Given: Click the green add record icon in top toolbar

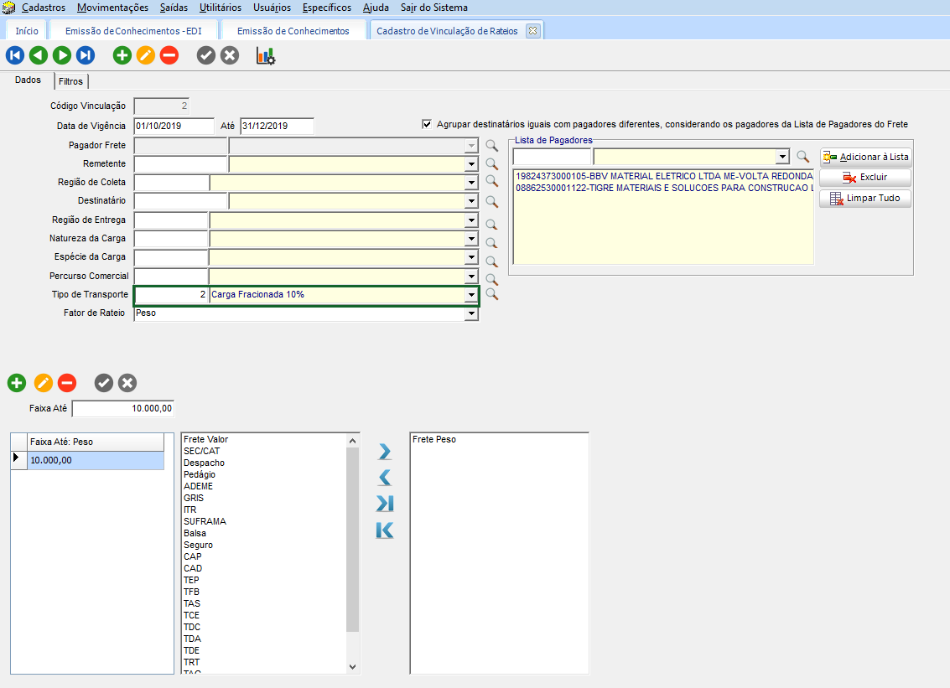Looking at the screenshot, I should point(122,55).
